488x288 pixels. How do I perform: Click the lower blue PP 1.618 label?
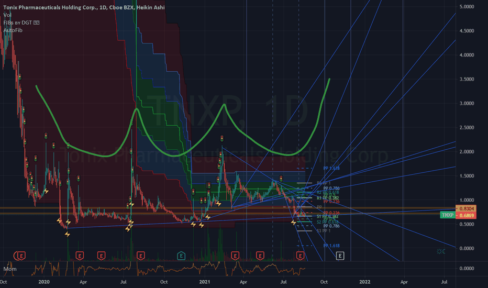click(331, 246)
